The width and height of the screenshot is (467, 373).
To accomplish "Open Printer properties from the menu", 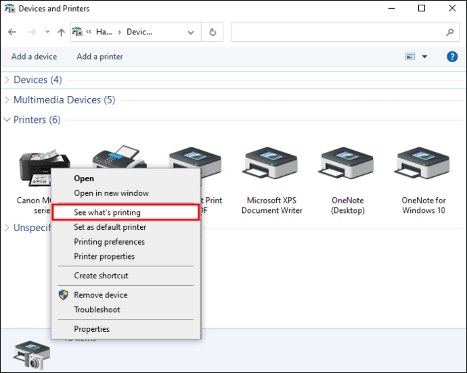I will (126, 256).
